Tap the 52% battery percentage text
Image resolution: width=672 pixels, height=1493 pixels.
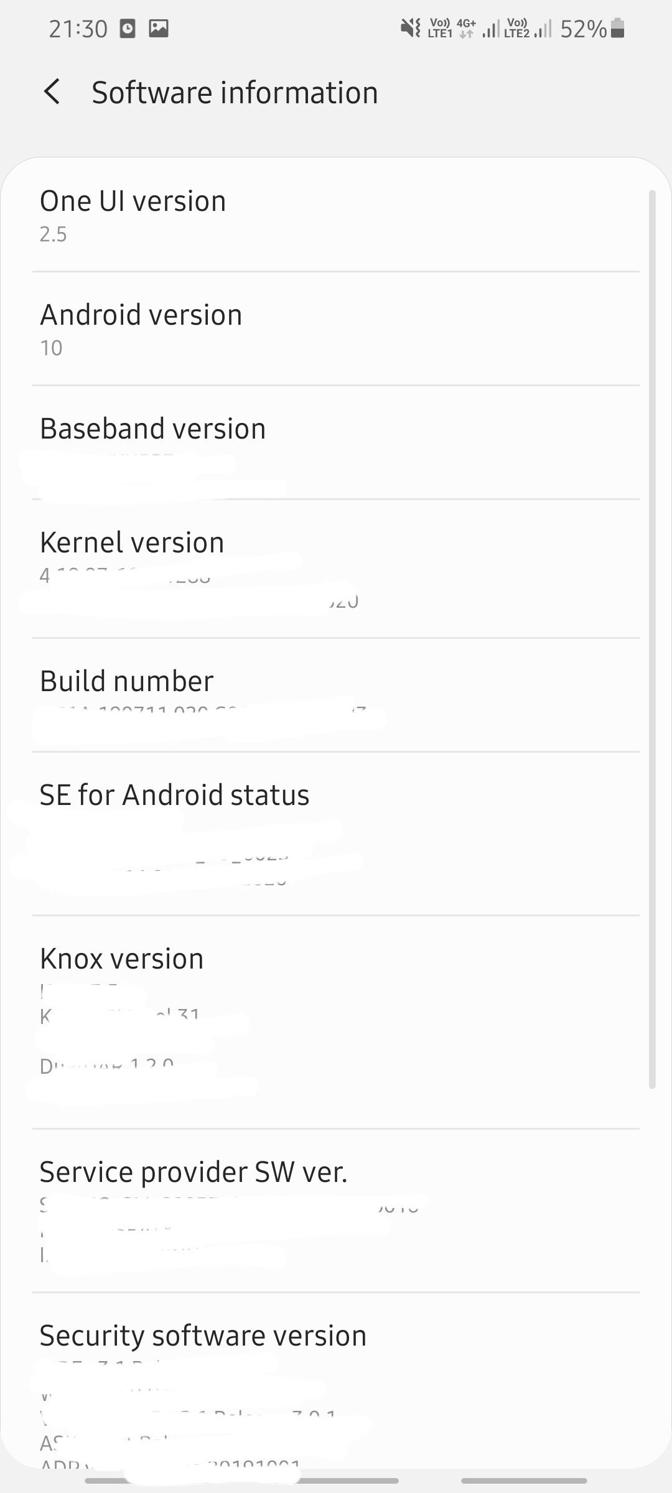[584, 27]
